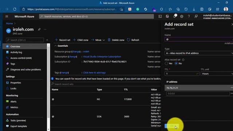The image size is (233, 131).
Task: Collapse the left sidebar with the double chevron
Action: tap(47, 40)
